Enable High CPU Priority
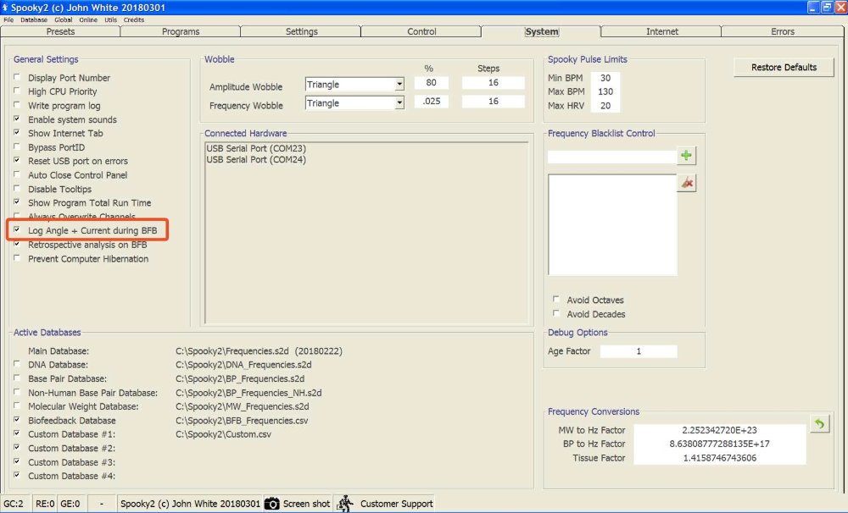The height and width of the screenshot is (513, 848). 17,91
